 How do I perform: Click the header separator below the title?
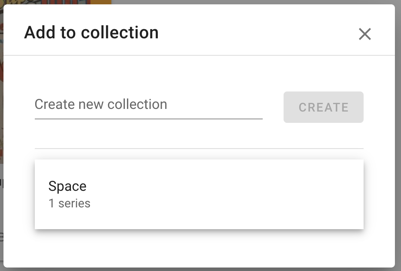click(199, 55)
